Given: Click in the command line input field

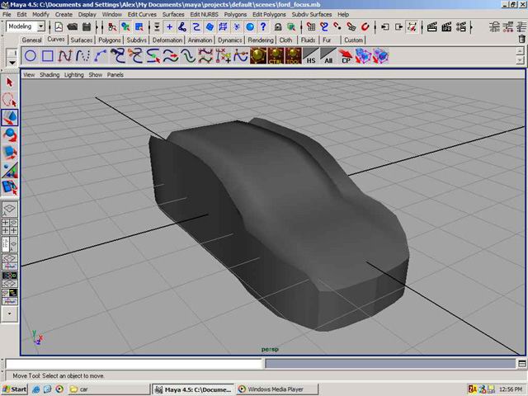Looking at the screenshot, I should [x=132, y=363].
